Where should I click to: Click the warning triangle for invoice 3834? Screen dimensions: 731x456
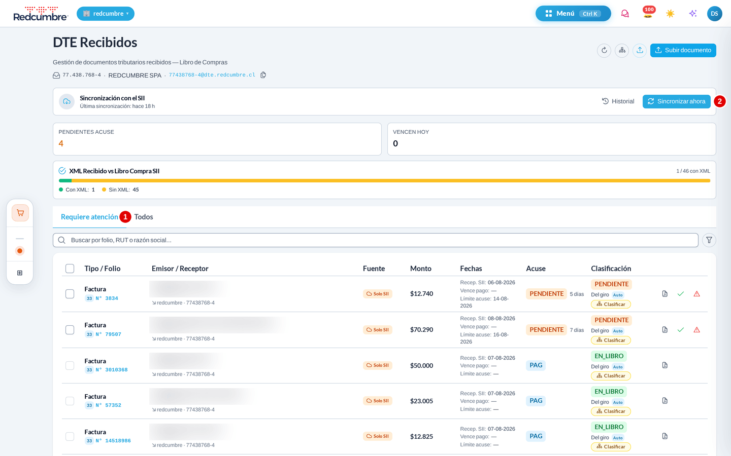point(696,294)
